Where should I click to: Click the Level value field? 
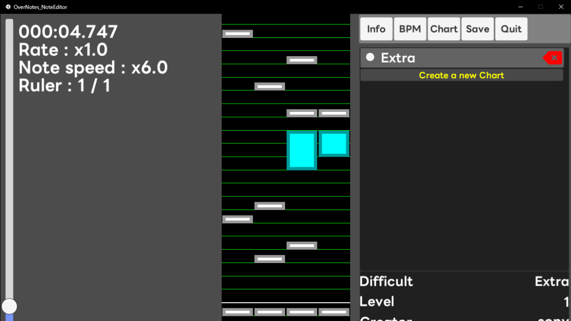coord(566,302)
